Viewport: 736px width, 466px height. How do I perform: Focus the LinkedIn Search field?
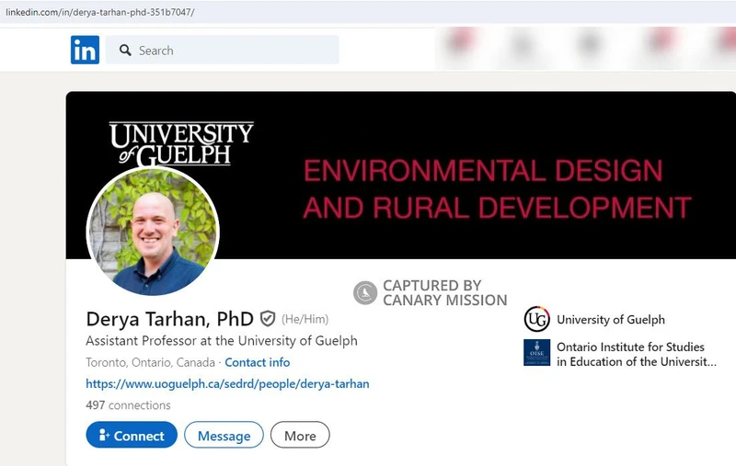[x=222, y=50]
